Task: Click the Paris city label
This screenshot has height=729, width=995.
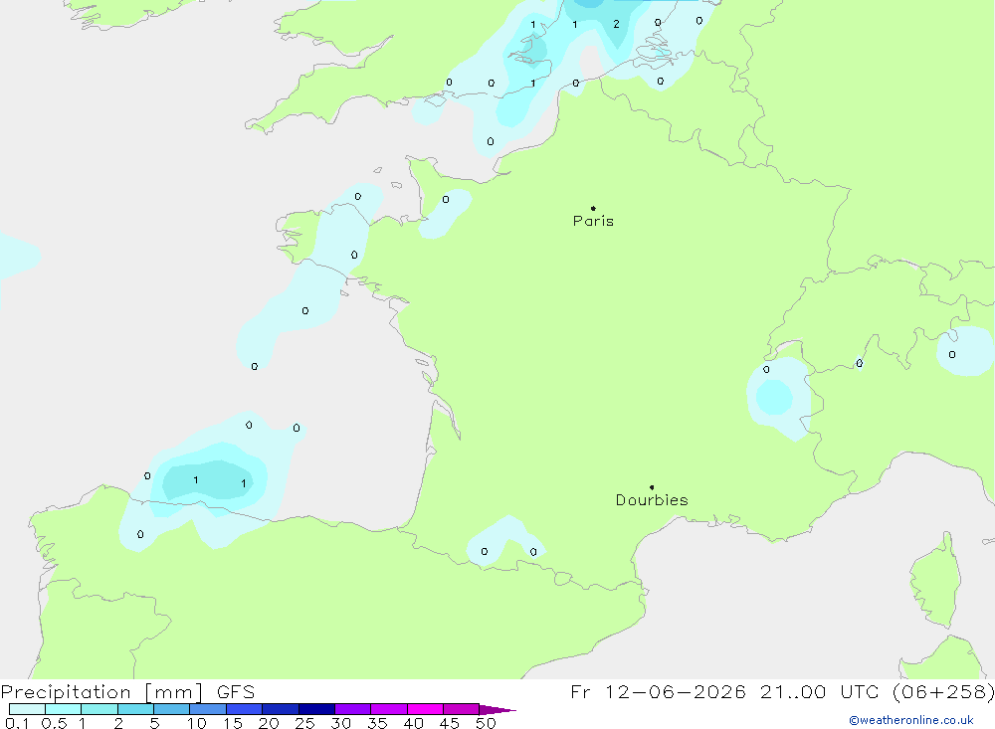Action: point(593,221)
